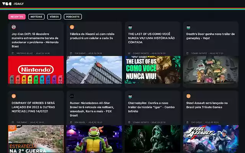Open Steel Assault Tribute Games headline
Viewport: 245px width, 153px height.
pos(207,105)
